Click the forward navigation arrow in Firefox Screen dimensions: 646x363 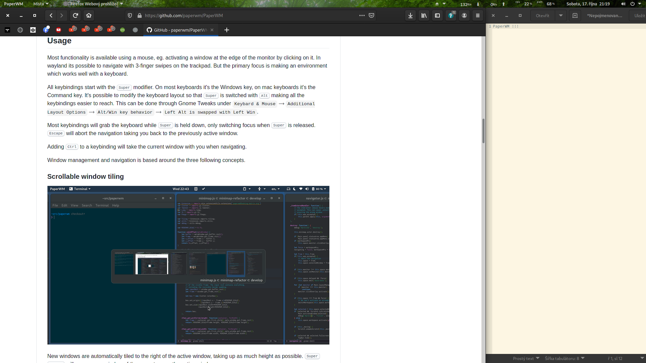(62, 15)
